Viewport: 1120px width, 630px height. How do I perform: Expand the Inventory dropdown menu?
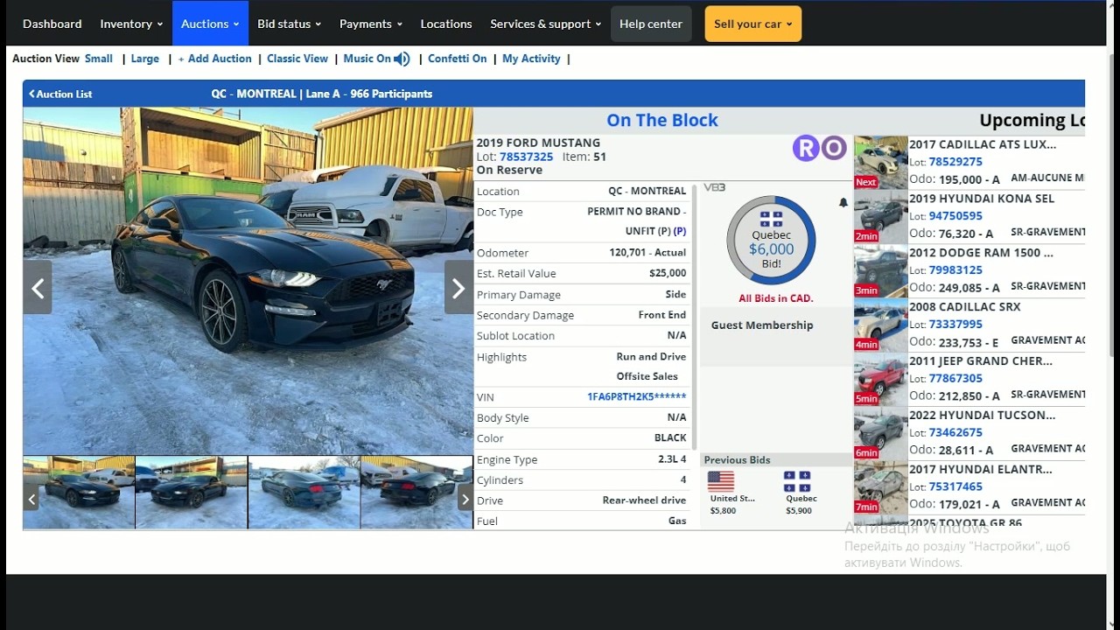[x=131, y=24]
